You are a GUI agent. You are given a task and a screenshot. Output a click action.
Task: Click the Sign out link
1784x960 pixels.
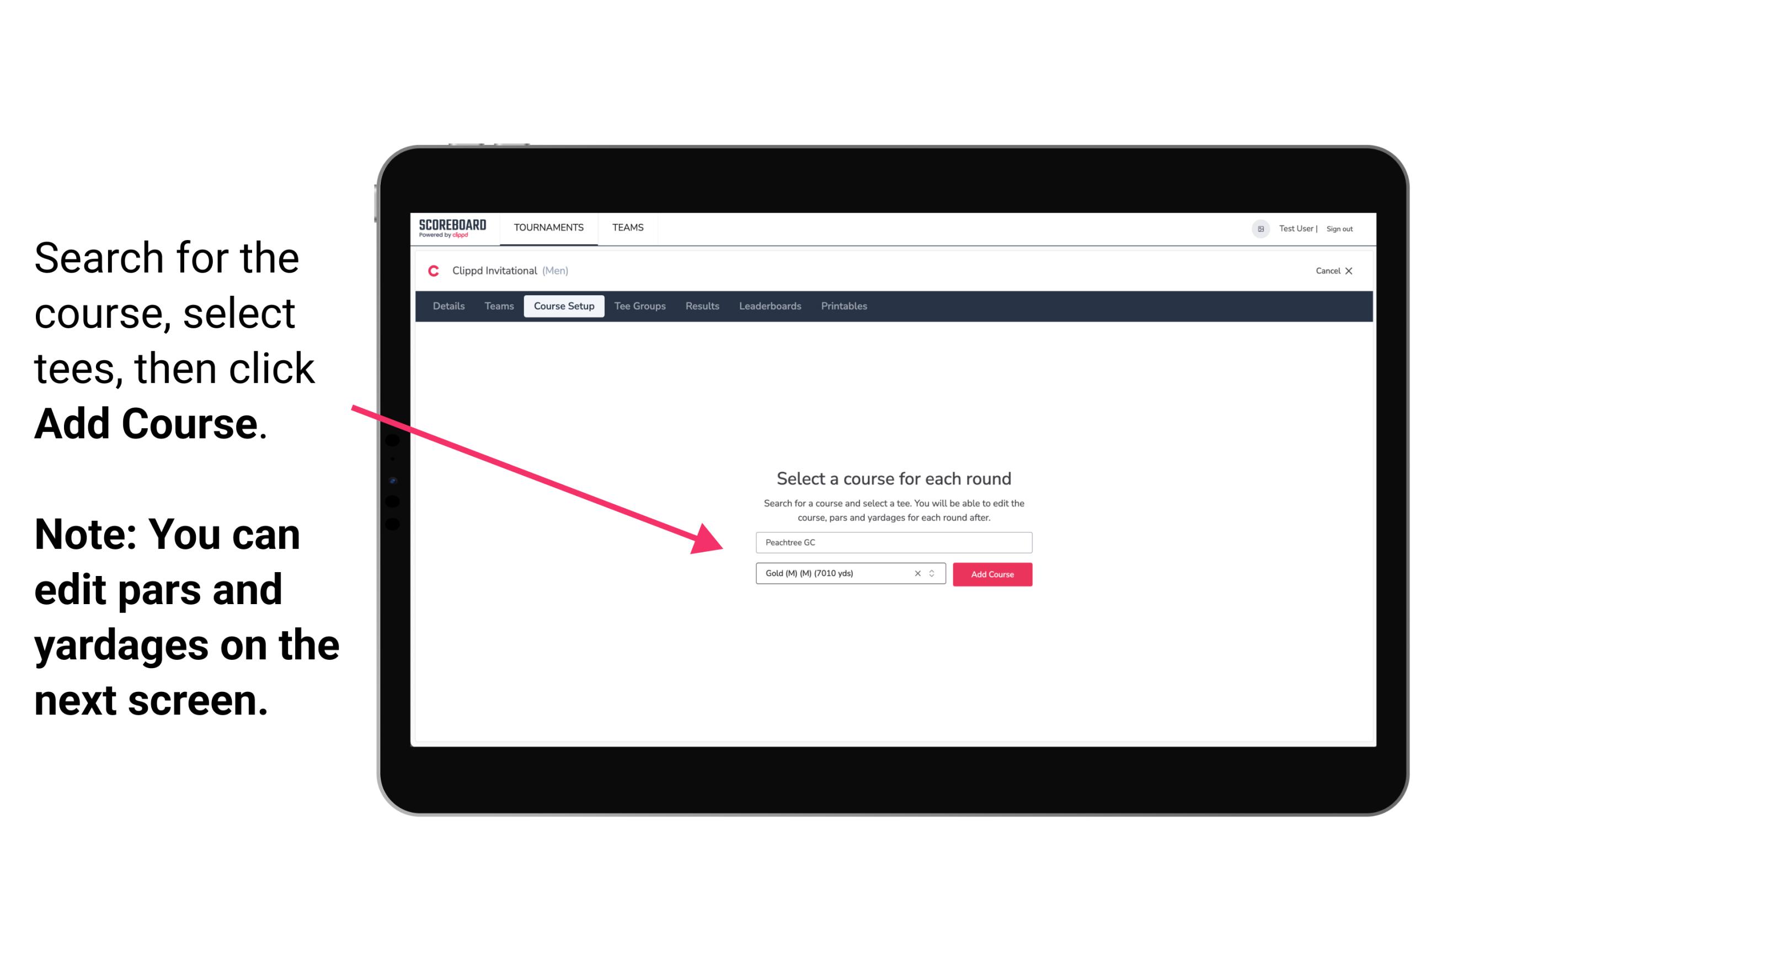[x=1335, y=228]
